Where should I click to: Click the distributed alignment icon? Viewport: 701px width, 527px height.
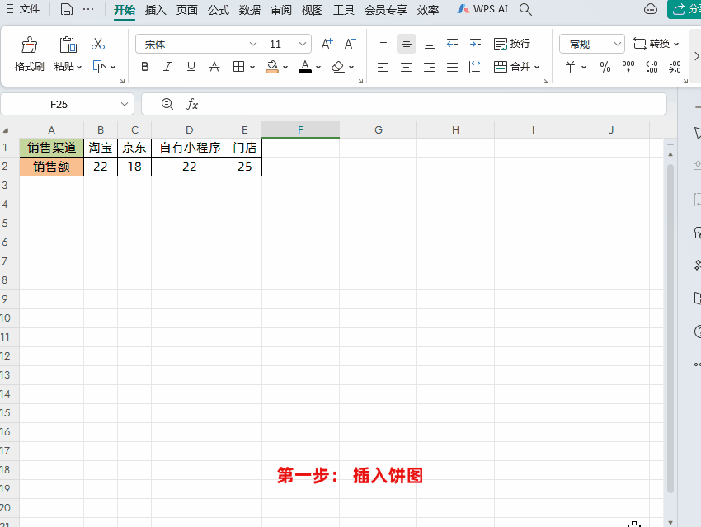click(476, 67)
